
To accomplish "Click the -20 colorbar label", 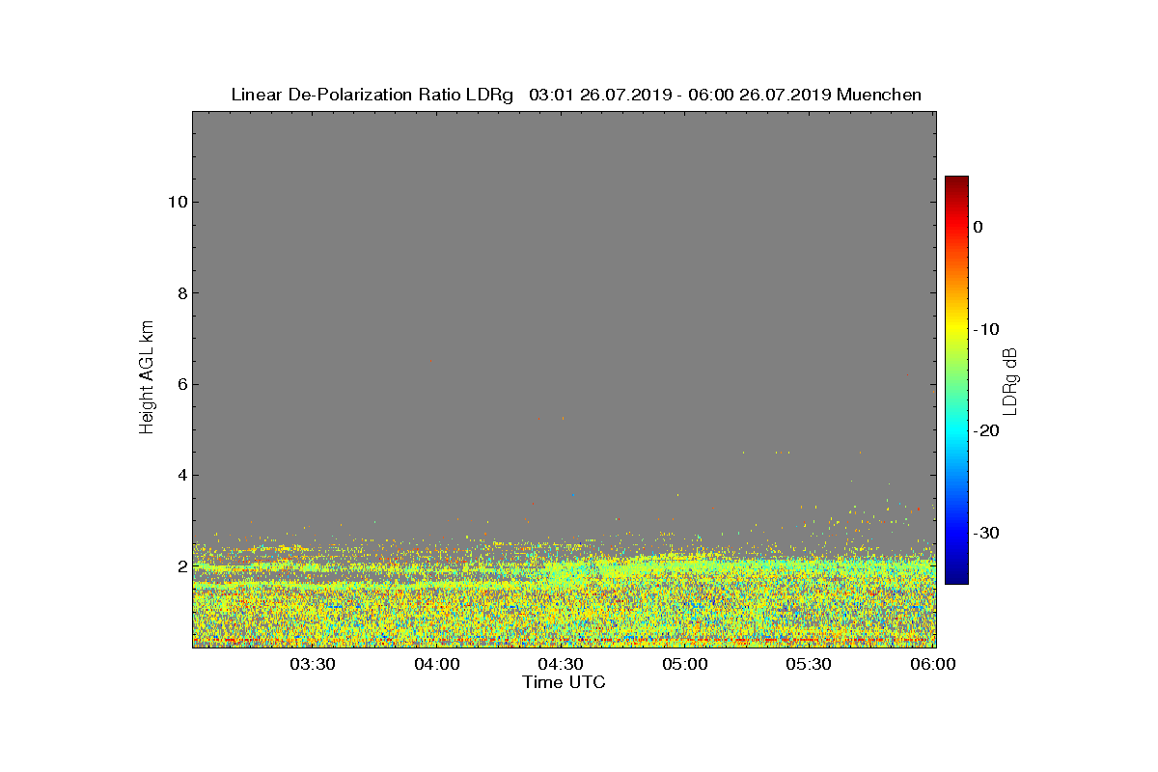I will [986, 430].
